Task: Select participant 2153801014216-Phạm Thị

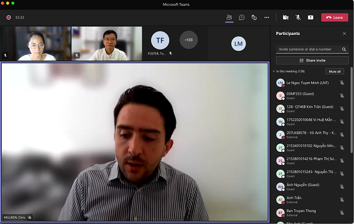Action: 310,161
